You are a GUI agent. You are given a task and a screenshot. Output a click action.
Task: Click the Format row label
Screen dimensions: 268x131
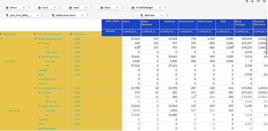tap(110, 31)
